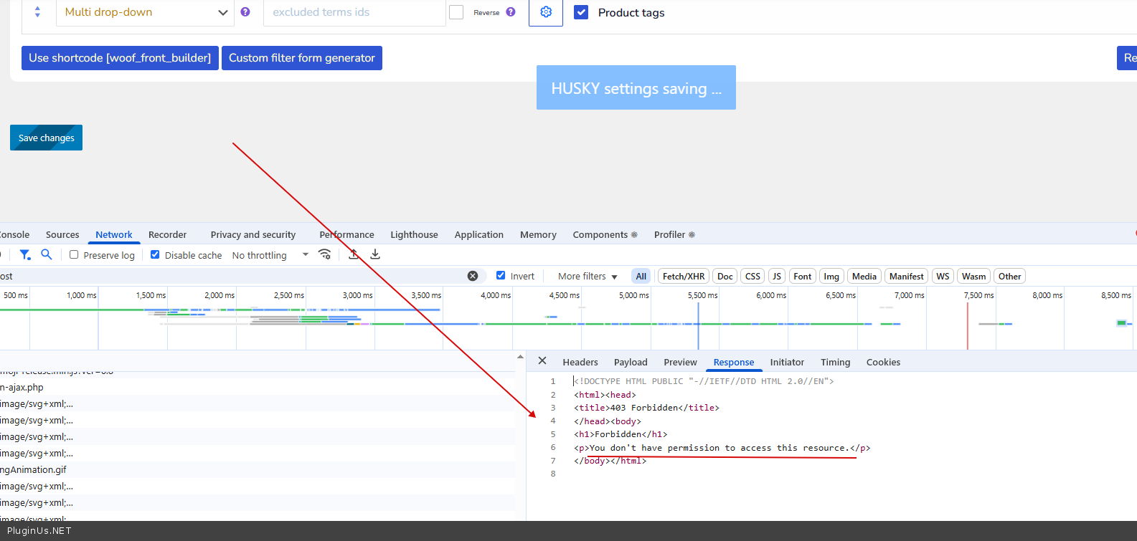Open the gear settings for Product tags

[x=546, y=12]
